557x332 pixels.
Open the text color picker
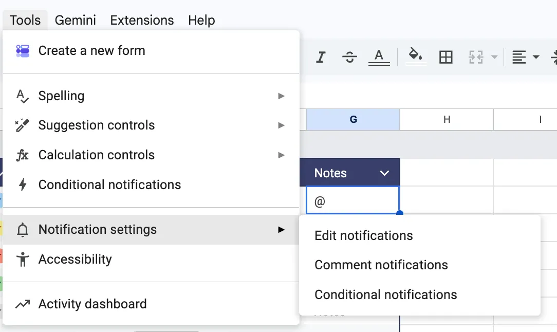coord(379,57)
